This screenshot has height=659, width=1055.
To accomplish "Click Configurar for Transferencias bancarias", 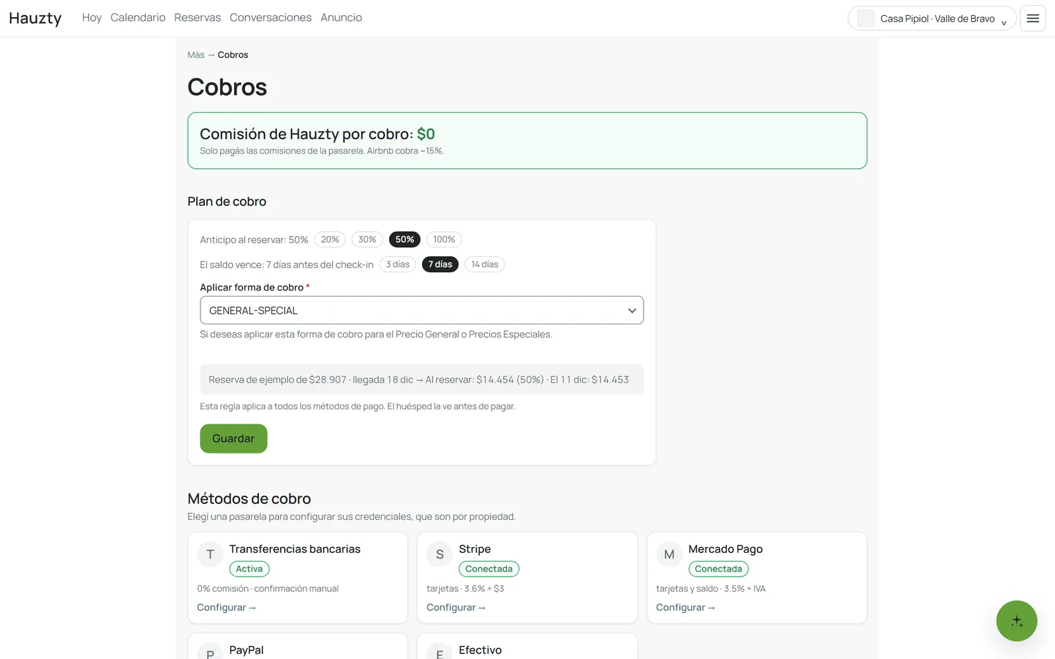I will [226, 608].
